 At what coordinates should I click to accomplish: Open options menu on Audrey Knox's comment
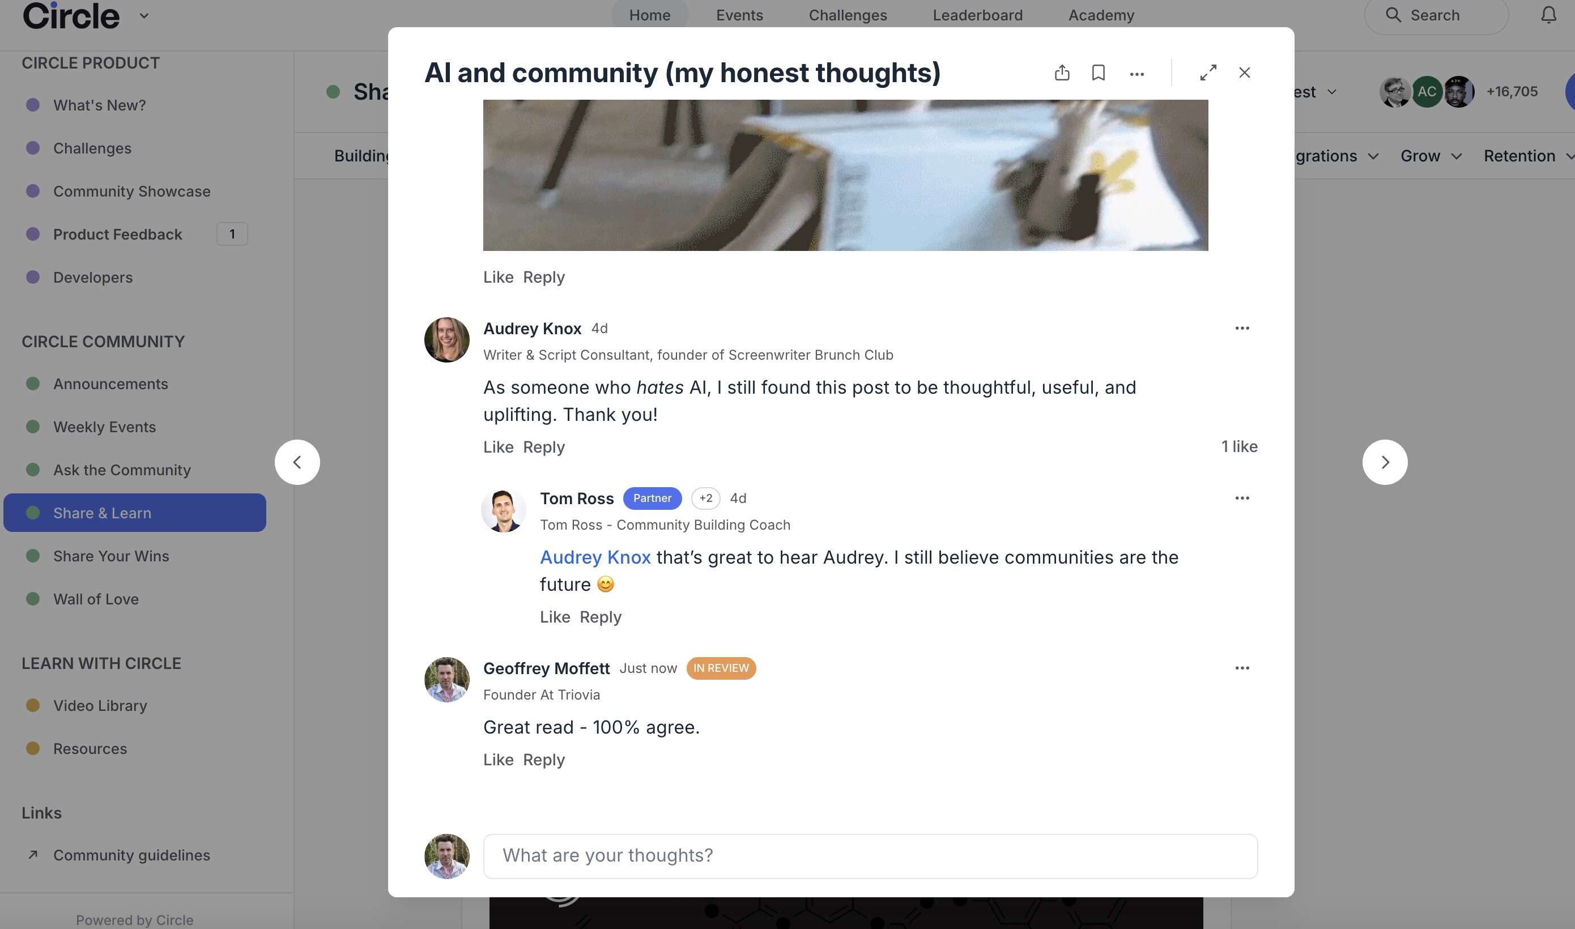click(x=1242, y=328)
